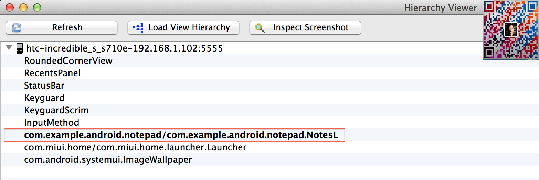This screenshot has width=539, height=180.
Task: Click the Load View Hierarchy button
Action: coord(183,28)
